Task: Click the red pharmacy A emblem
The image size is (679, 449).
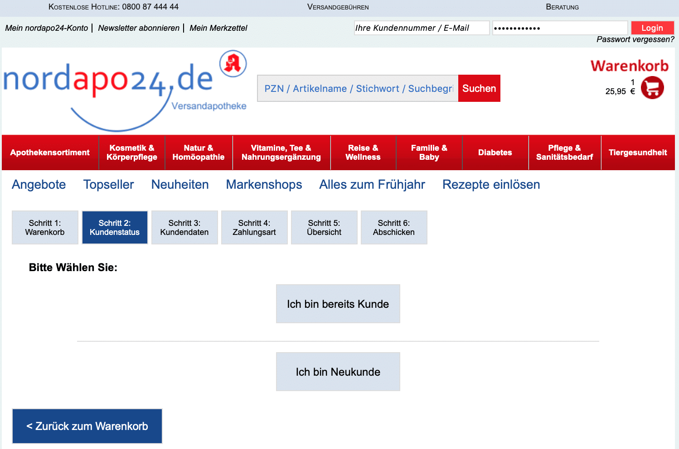Action: point(233,63)
